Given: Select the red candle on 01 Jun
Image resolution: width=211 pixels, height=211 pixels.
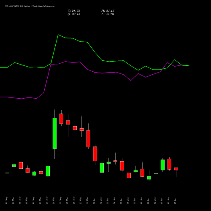Looking at the screenshot, I should 95,154.
